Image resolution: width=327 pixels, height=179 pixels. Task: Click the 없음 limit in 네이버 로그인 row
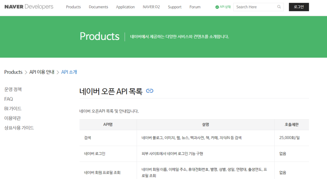283,154
